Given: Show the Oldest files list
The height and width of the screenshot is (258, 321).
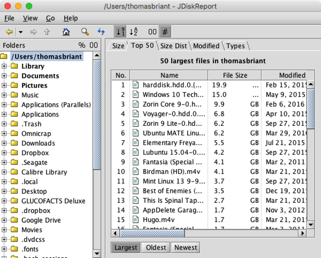Looking at the screenshot, I should coord(156,247).
